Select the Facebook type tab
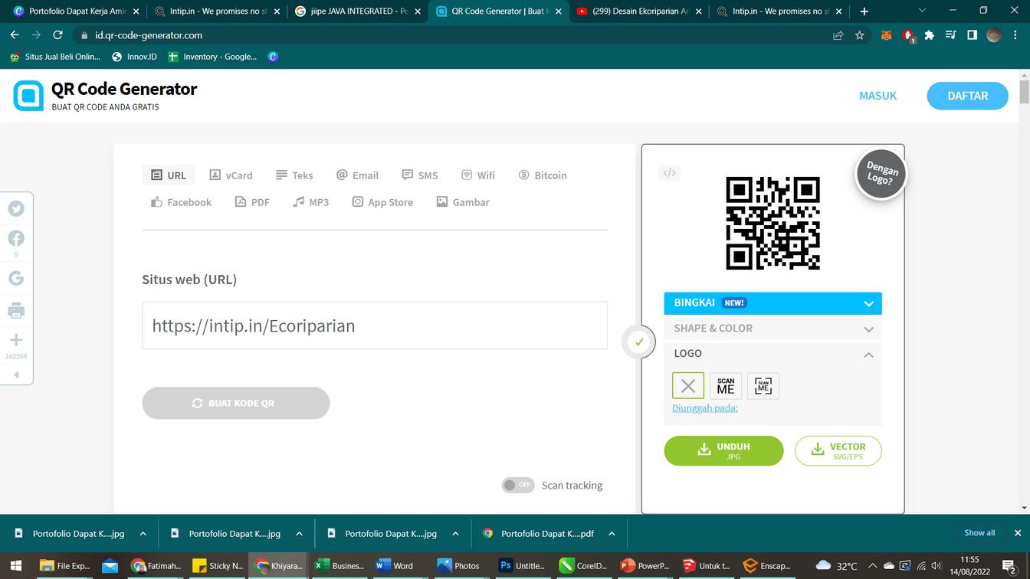 point(181,202)
